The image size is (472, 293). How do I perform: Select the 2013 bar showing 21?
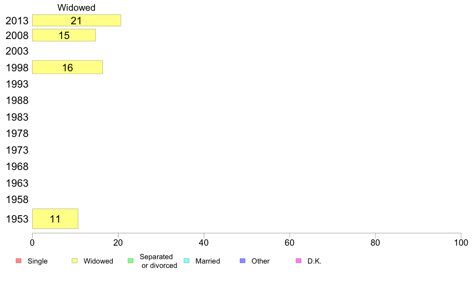click(76, 20)
